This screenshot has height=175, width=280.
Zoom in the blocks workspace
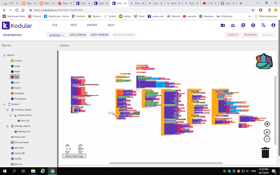267,132
